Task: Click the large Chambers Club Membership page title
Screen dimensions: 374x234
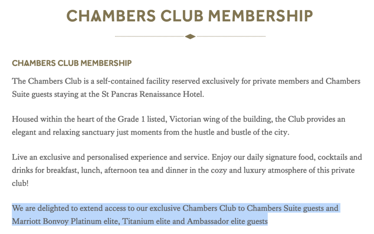Action: tap(190, 16)
